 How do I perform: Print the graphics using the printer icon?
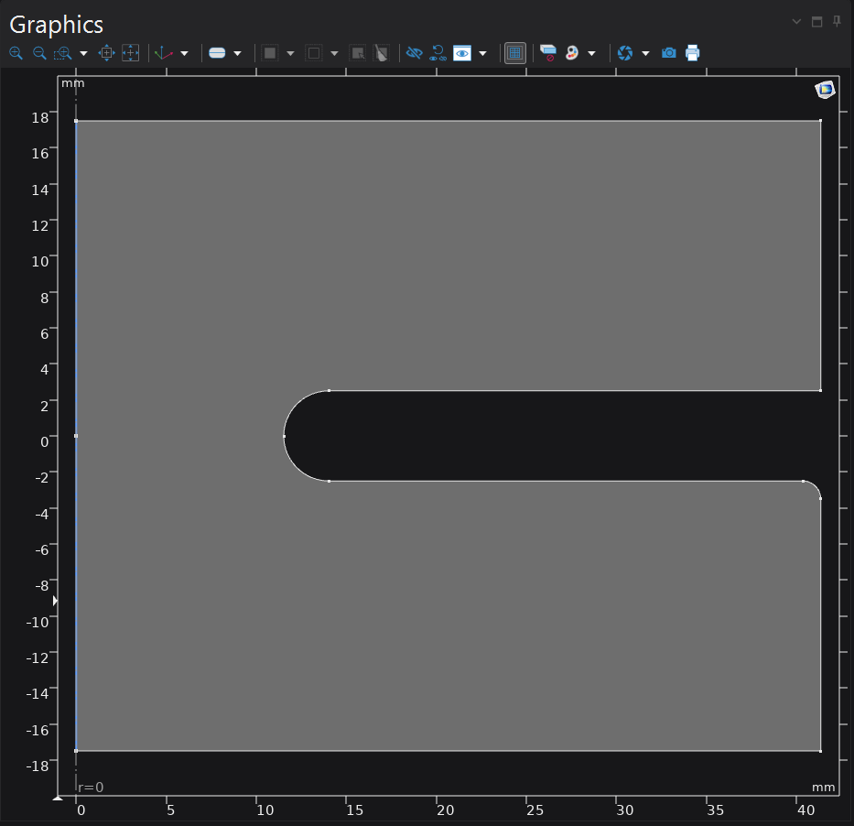[x=693, y=53]
